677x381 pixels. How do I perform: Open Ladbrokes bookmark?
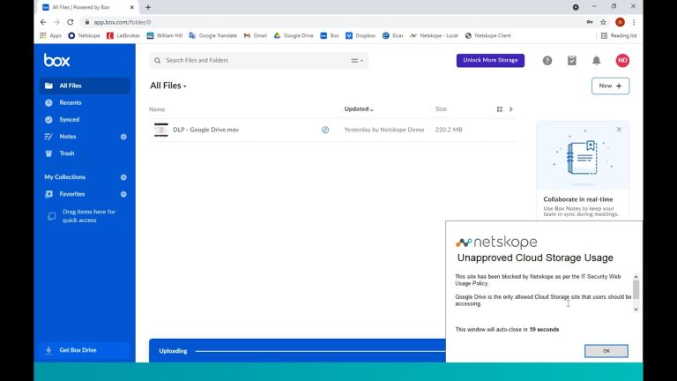click(x=123, y=35)
